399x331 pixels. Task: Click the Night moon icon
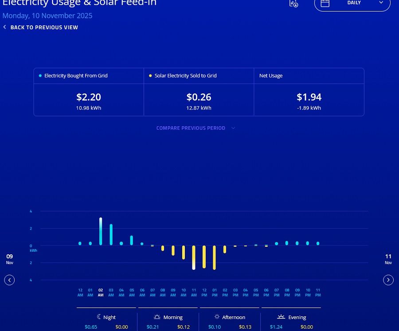[x=99, y=317]
